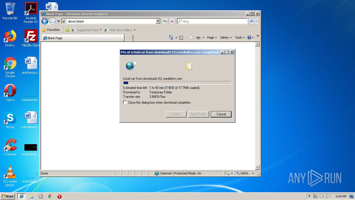This screenshot has width=355, height=200.
Task: Select the Blank Page tab
Action: [x=83, y=38]
